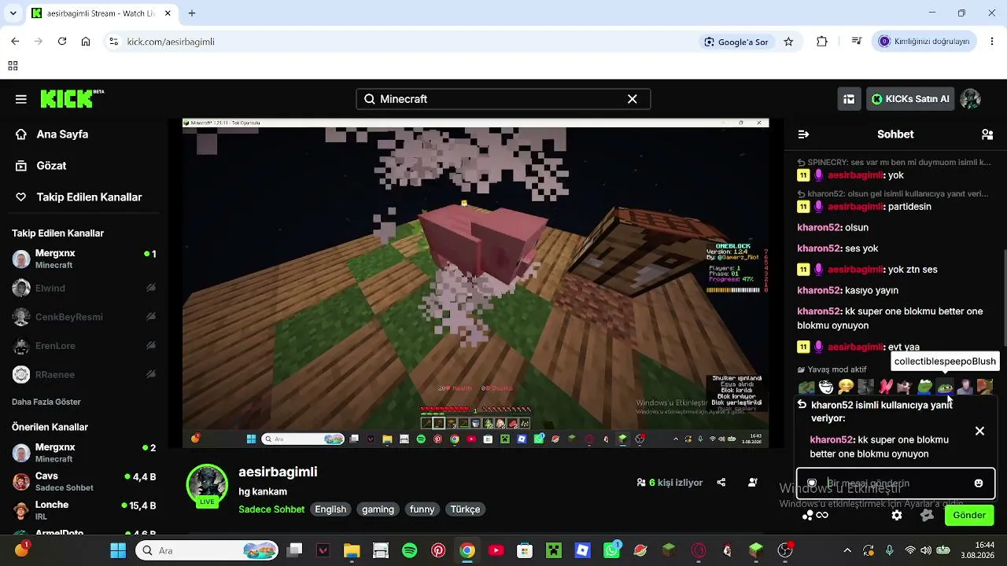Select the gaming tag

378,509
